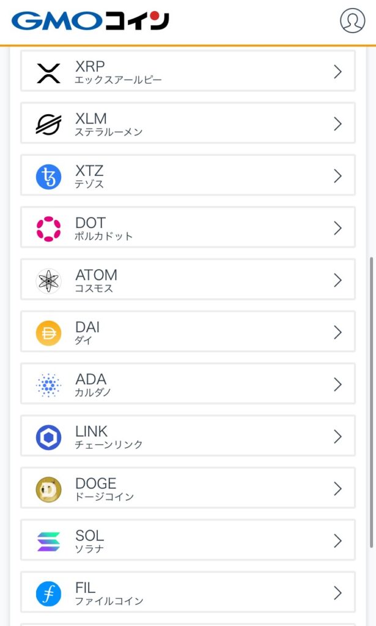This screenshot has width=376, height=626.
Task: Click the Stellar Lumens XLM icon
Action: click(48, 124)
